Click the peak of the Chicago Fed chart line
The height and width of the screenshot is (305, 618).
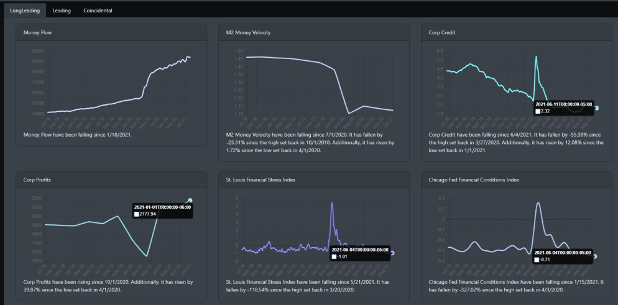click(538, 203)
